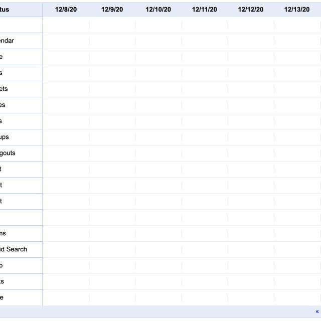Click the 12/11/20 date header
The width and height of the screenshot is (321, 321).
[x=204, y=10]
